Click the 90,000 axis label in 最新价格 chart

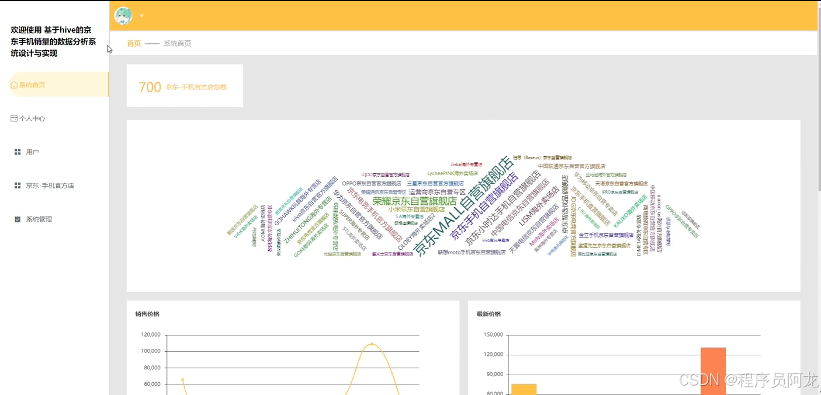tap(494, 375)
